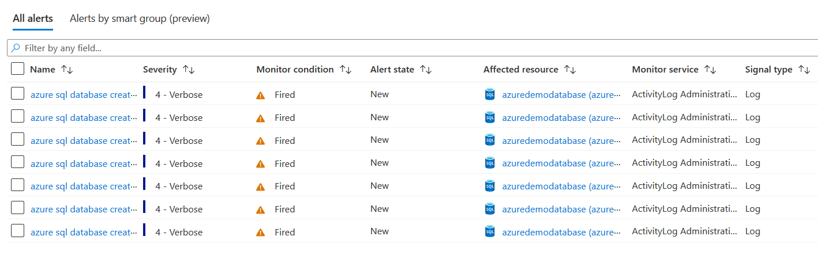Check the first alert row checkbox
818x259 pixels.
pos(18,94)
